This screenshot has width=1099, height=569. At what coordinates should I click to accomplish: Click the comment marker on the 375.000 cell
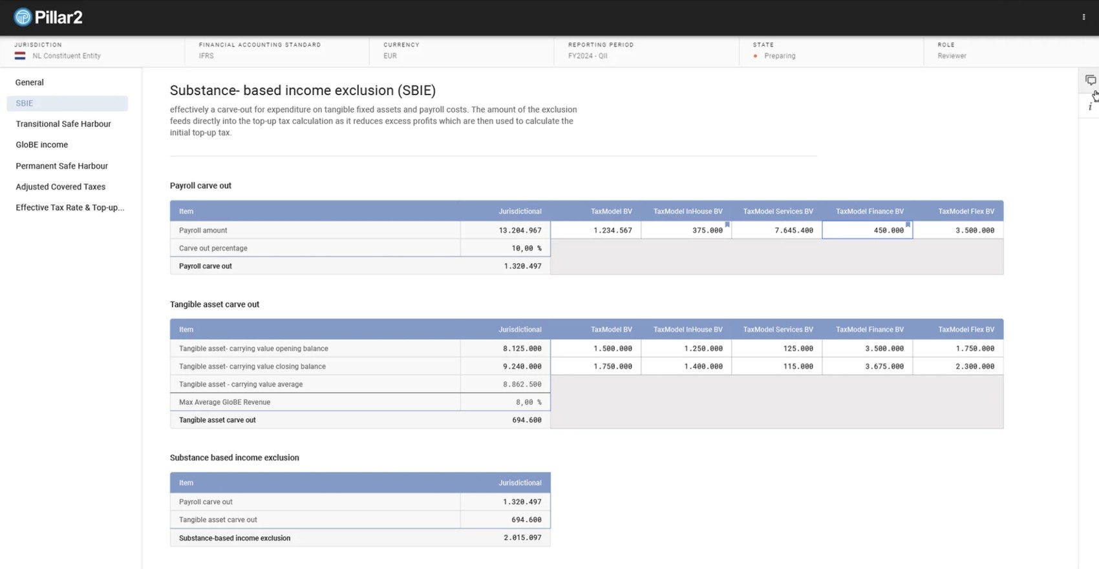(727, 224)
